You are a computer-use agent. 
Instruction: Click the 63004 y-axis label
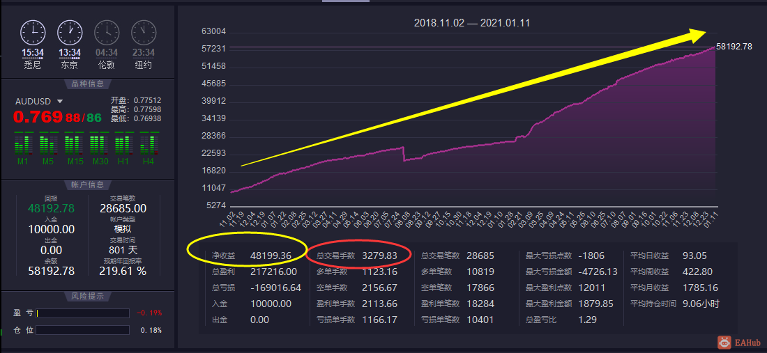point(213,31)
